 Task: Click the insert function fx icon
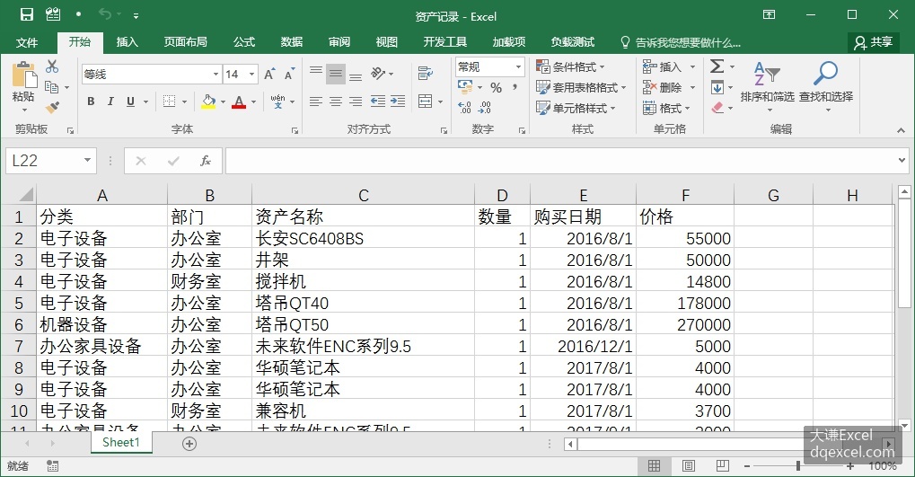206,161
